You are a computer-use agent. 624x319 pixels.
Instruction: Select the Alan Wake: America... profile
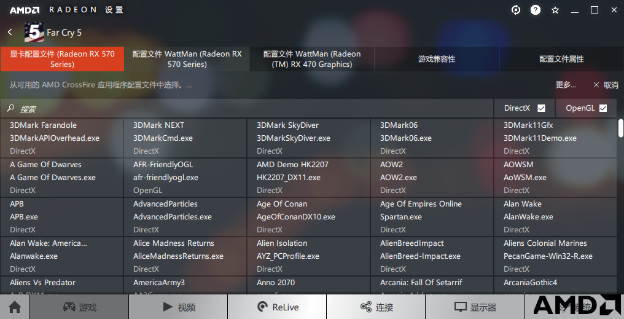coord(61,256)
